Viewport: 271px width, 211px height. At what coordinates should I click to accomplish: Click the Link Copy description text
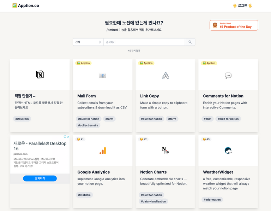(164, 105)
